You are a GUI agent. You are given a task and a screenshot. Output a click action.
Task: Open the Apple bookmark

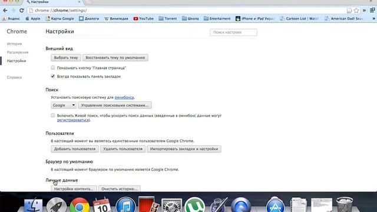click(33, 18)
